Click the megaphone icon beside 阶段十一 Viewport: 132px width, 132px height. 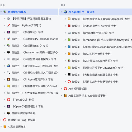[8, 93]
